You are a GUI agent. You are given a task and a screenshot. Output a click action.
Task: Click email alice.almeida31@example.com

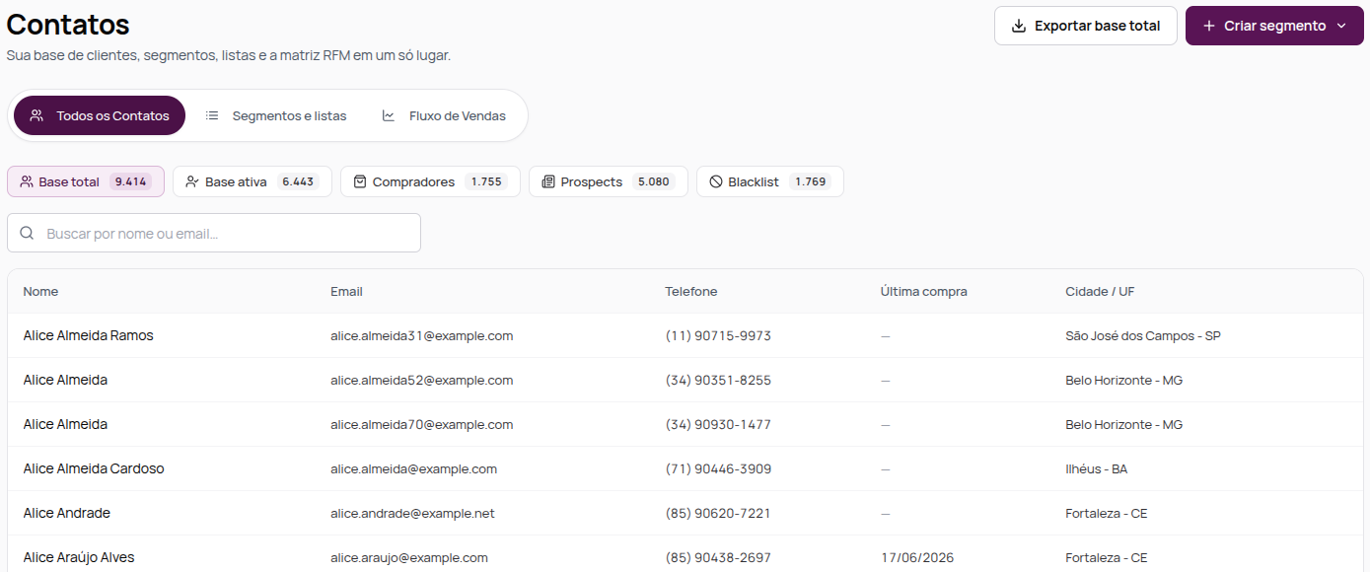(x=422, y=335)
